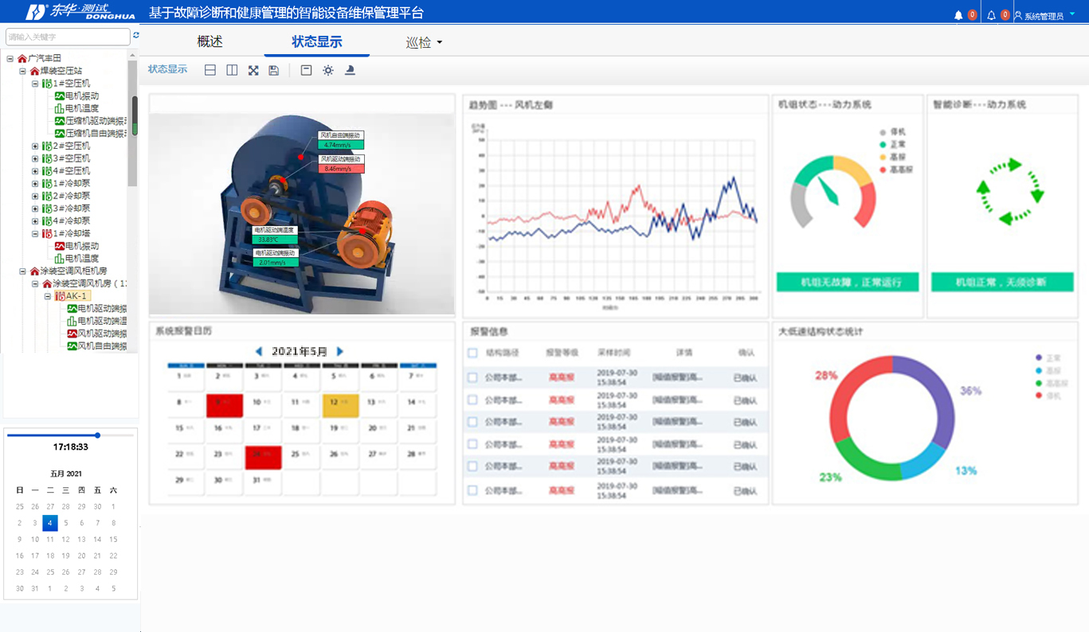The image size is (1089, 632).
Task: Open the 巡检 dropdown menu
Action: pos(424,43)
